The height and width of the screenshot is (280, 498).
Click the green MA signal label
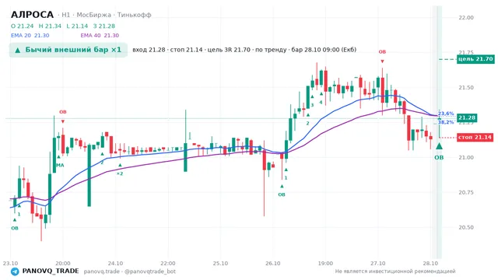pos(60,165)
